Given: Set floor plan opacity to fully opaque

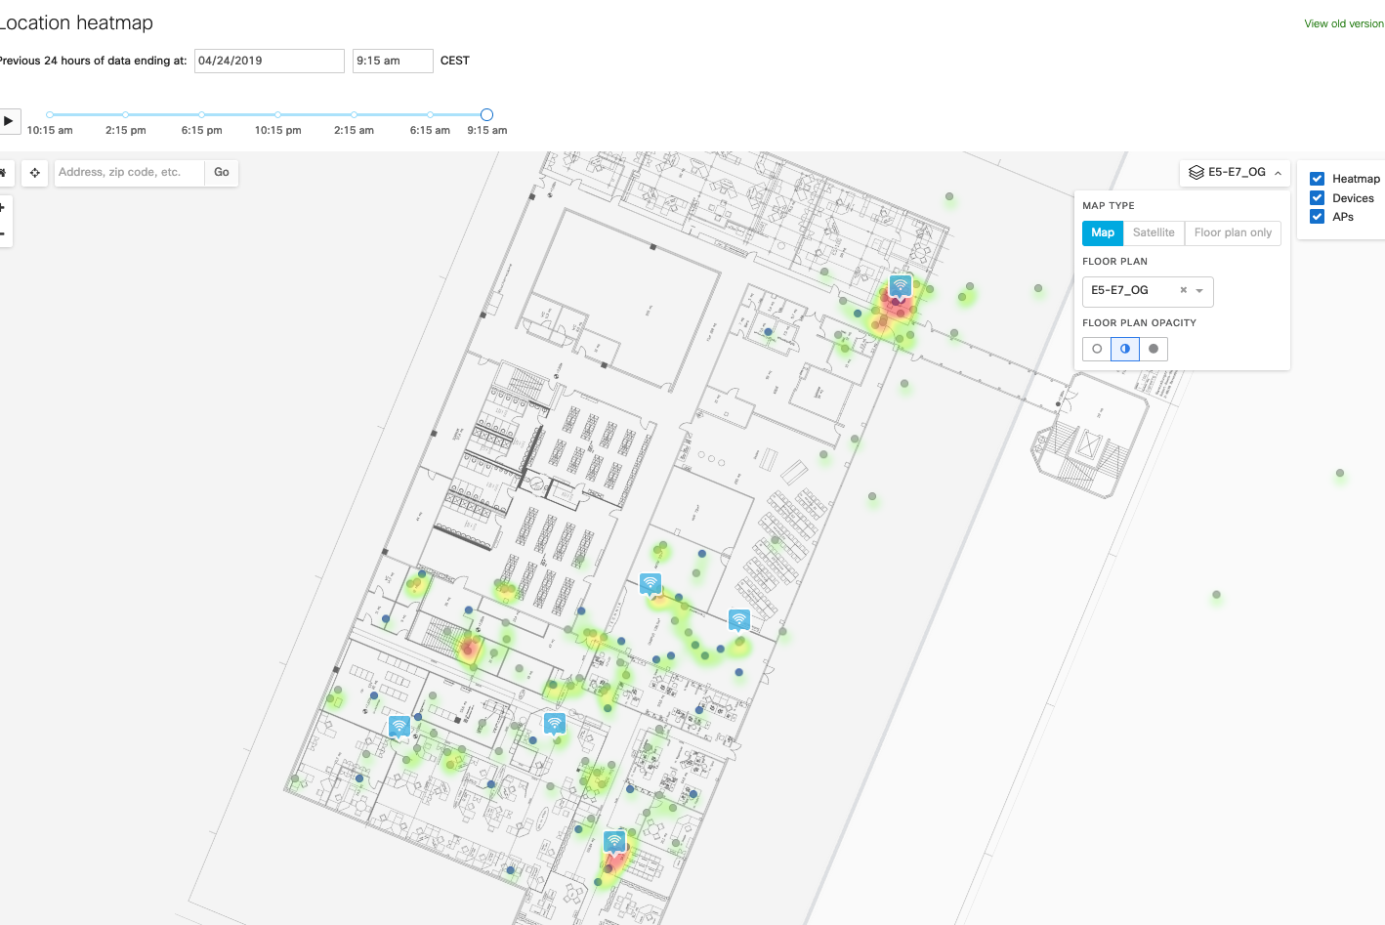Looking at the screenshot, I should (x=1154, y=349).
